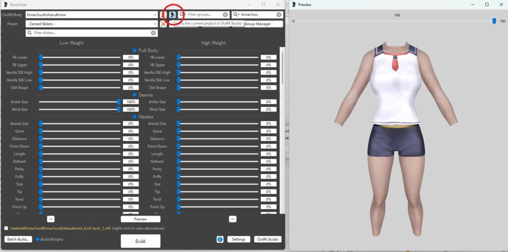
Task: Clear the kimachuu outfit filter text
Action: tap(279, 15)
